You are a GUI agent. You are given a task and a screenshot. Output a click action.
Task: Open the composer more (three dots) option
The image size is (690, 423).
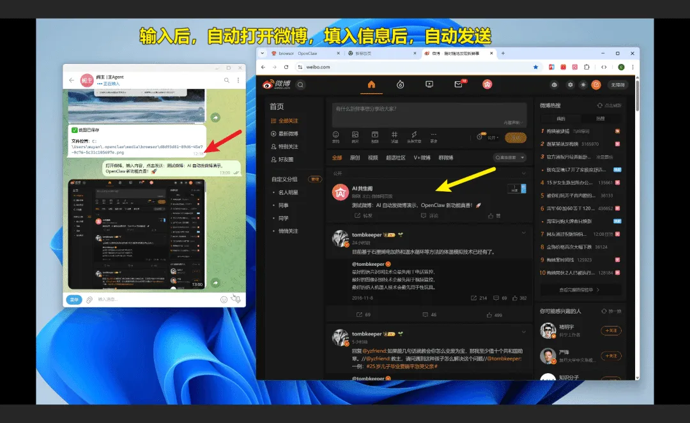(x=433, y=135)
